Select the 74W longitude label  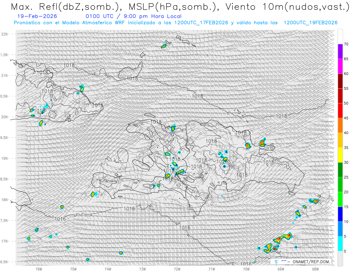pyautogui.click(x=108, y=269)
